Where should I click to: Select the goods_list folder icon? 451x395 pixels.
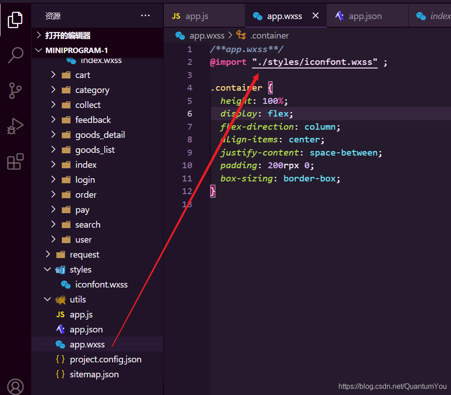pos(66,150)
